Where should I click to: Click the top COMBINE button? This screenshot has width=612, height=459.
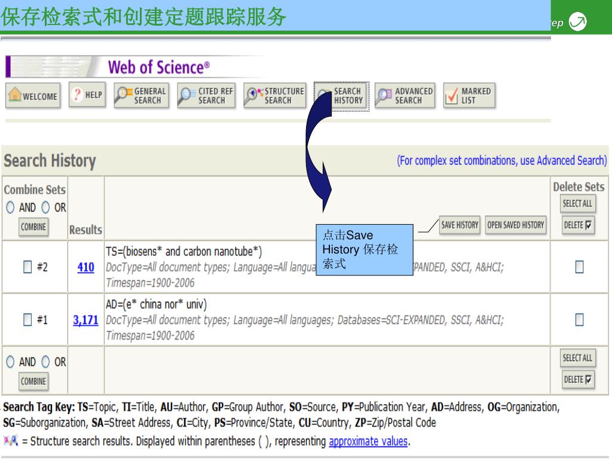[33, 227]
